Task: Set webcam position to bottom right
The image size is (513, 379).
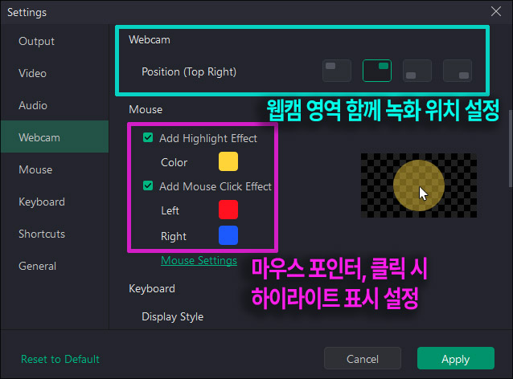Action: pyautogui.click(x=458, y=71)
